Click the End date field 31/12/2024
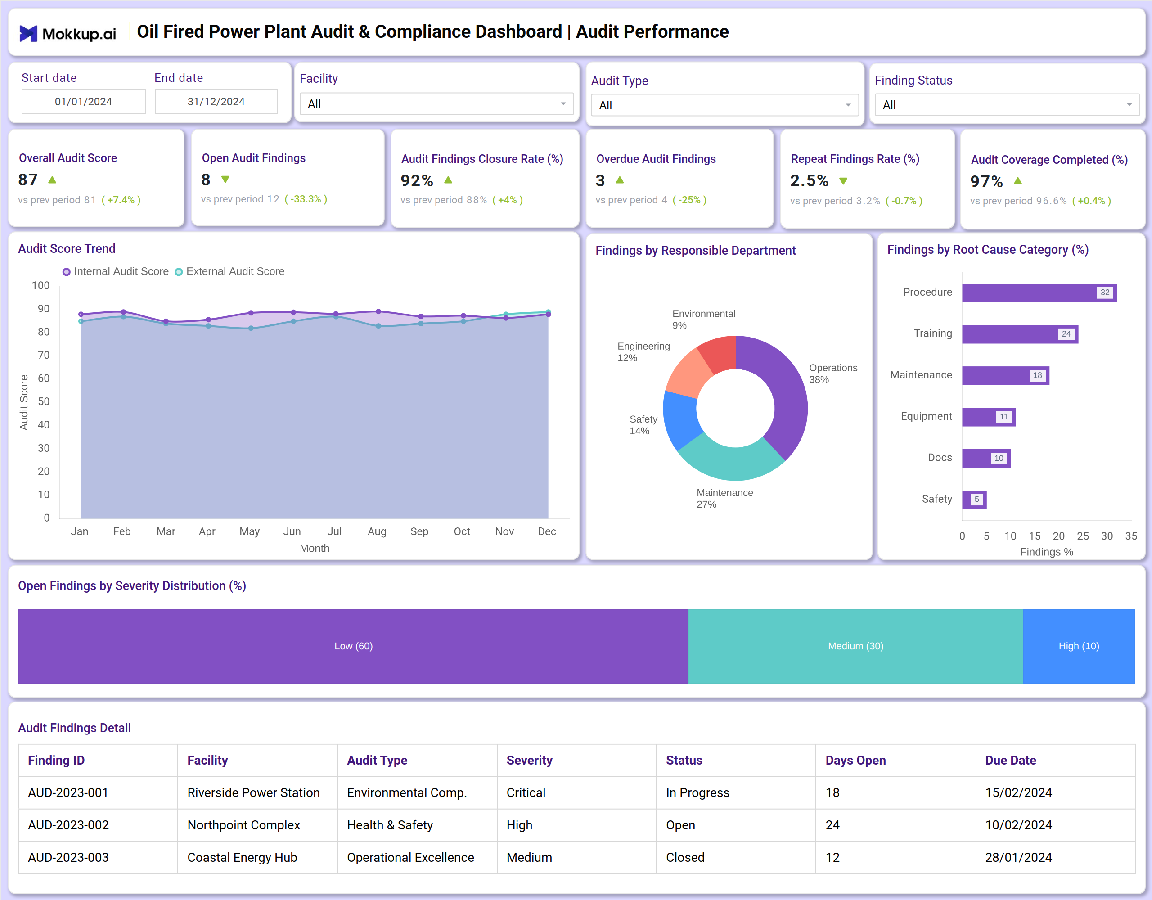 tap(216, 101)
